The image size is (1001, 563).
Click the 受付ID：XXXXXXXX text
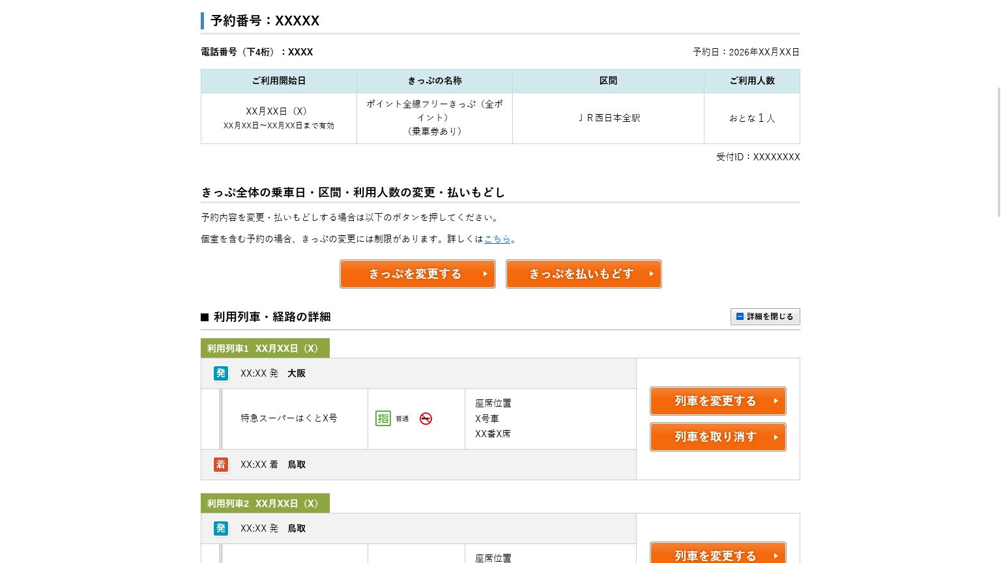pyautogui.click(x=758, y=156)
